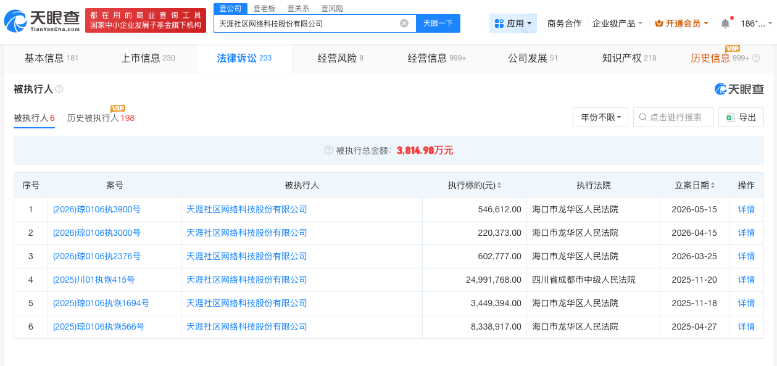Export the table via 导出
Screen dimensions: 777x366
point(741,117)
